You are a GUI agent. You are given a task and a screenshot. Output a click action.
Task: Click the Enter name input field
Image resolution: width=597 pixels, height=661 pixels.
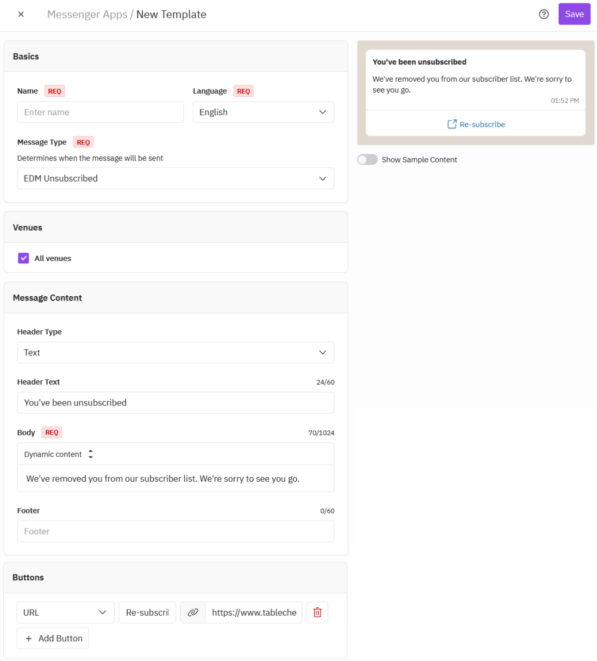tap(100, 112)
